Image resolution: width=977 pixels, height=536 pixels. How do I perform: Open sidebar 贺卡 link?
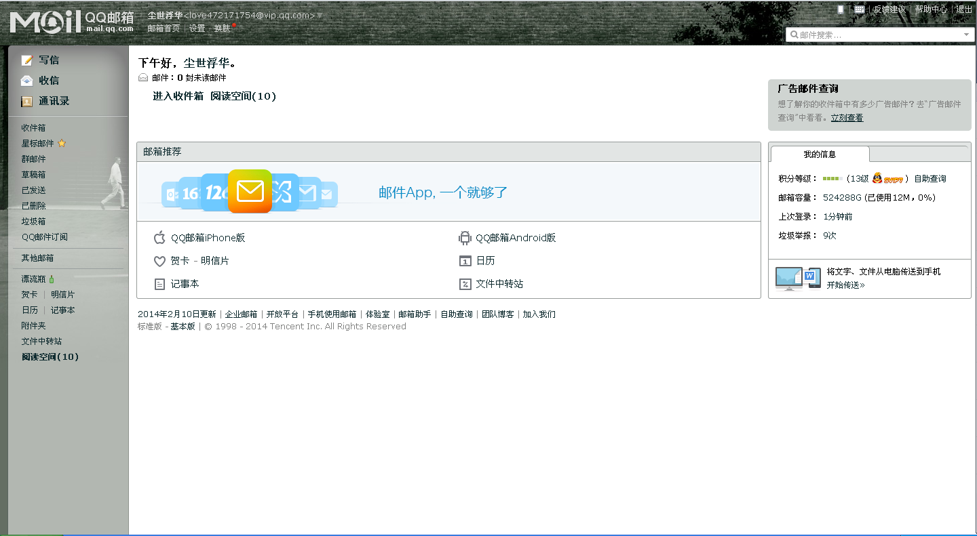pyautogui.click(x=29, y=295)
